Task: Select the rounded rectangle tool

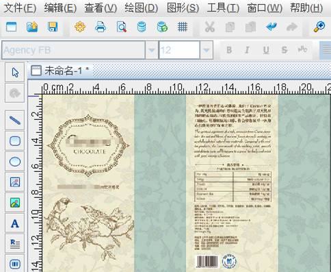Action: [x=15, y=141]
